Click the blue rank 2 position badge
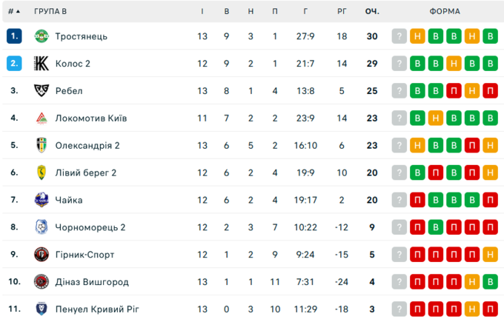Viewport: 504px width, 322px height. click(x=14, y=64)
